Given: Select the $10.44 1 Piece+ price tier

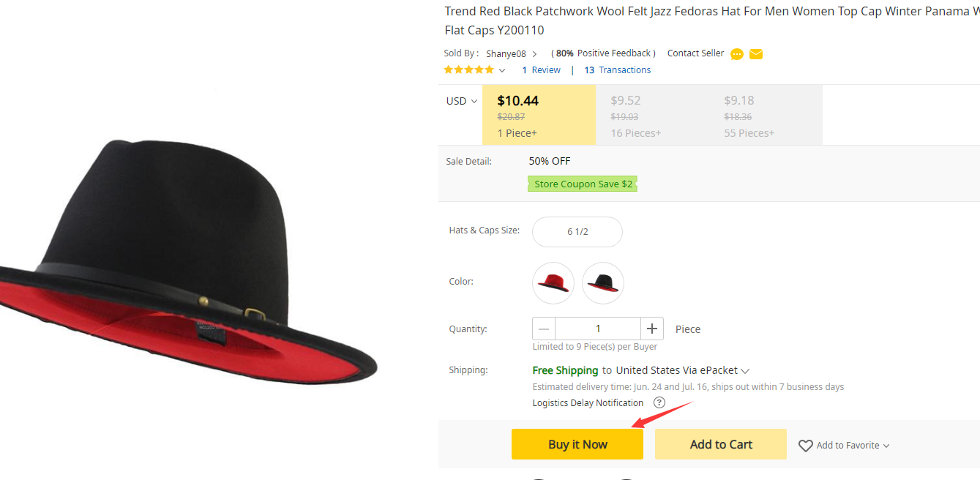Looking at the screenshot, I should (538, 115).
